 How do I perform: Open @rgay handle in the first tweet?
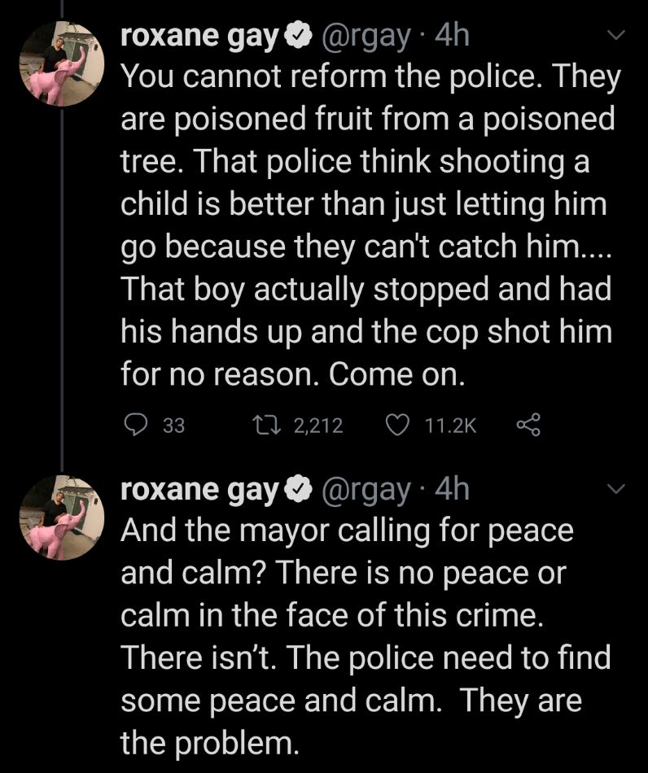click(366, 36)
